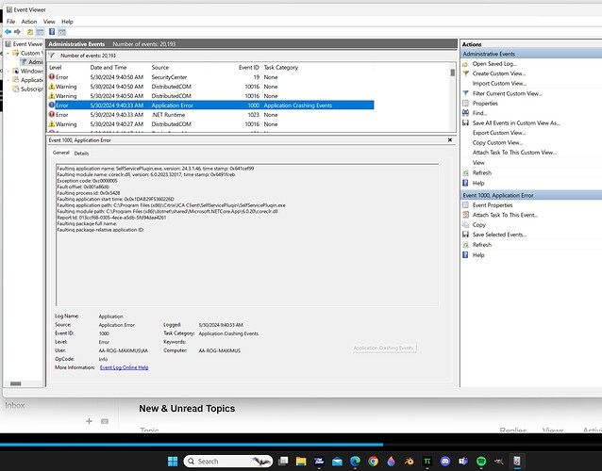Click the Open Saved Log folder icon
Screen dimensions: 602x471
[465, 64]
